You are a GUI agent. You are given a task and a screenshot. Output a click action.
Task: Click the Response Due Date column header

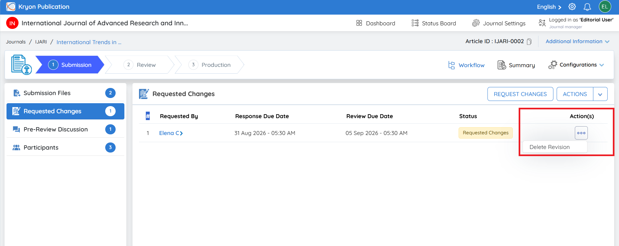[x=262, y=116]
